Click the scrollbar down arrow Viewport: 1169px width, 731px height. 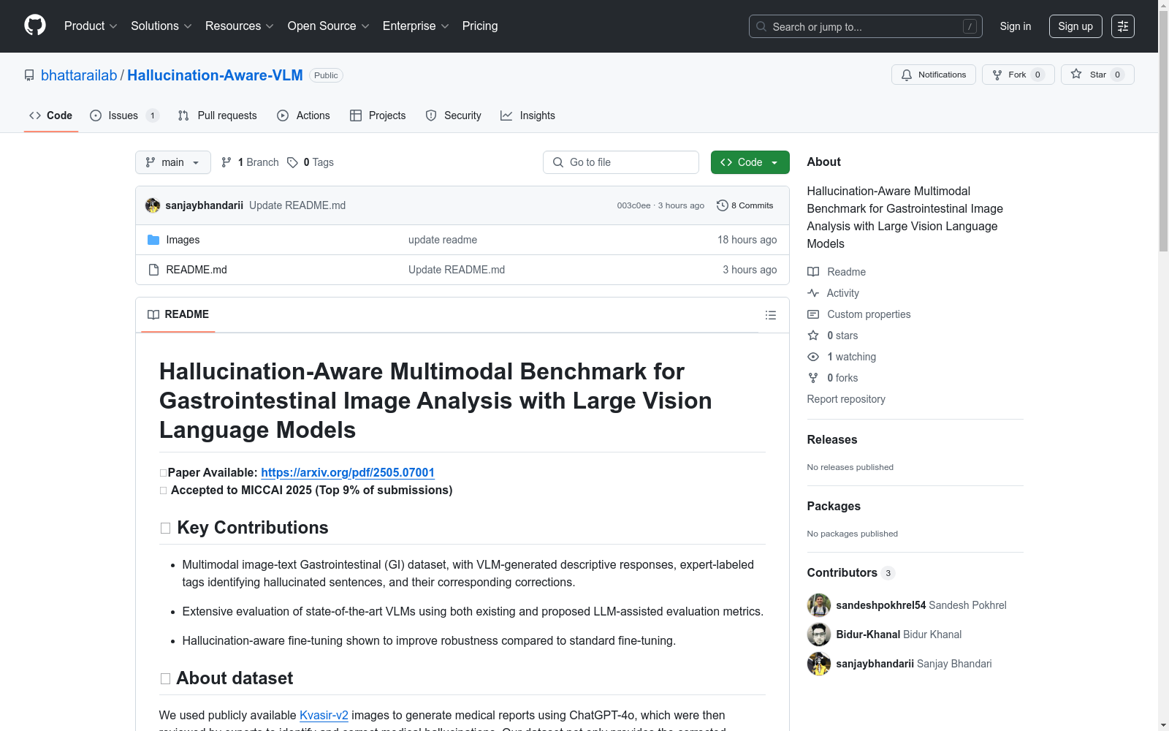click(1163, 725)
